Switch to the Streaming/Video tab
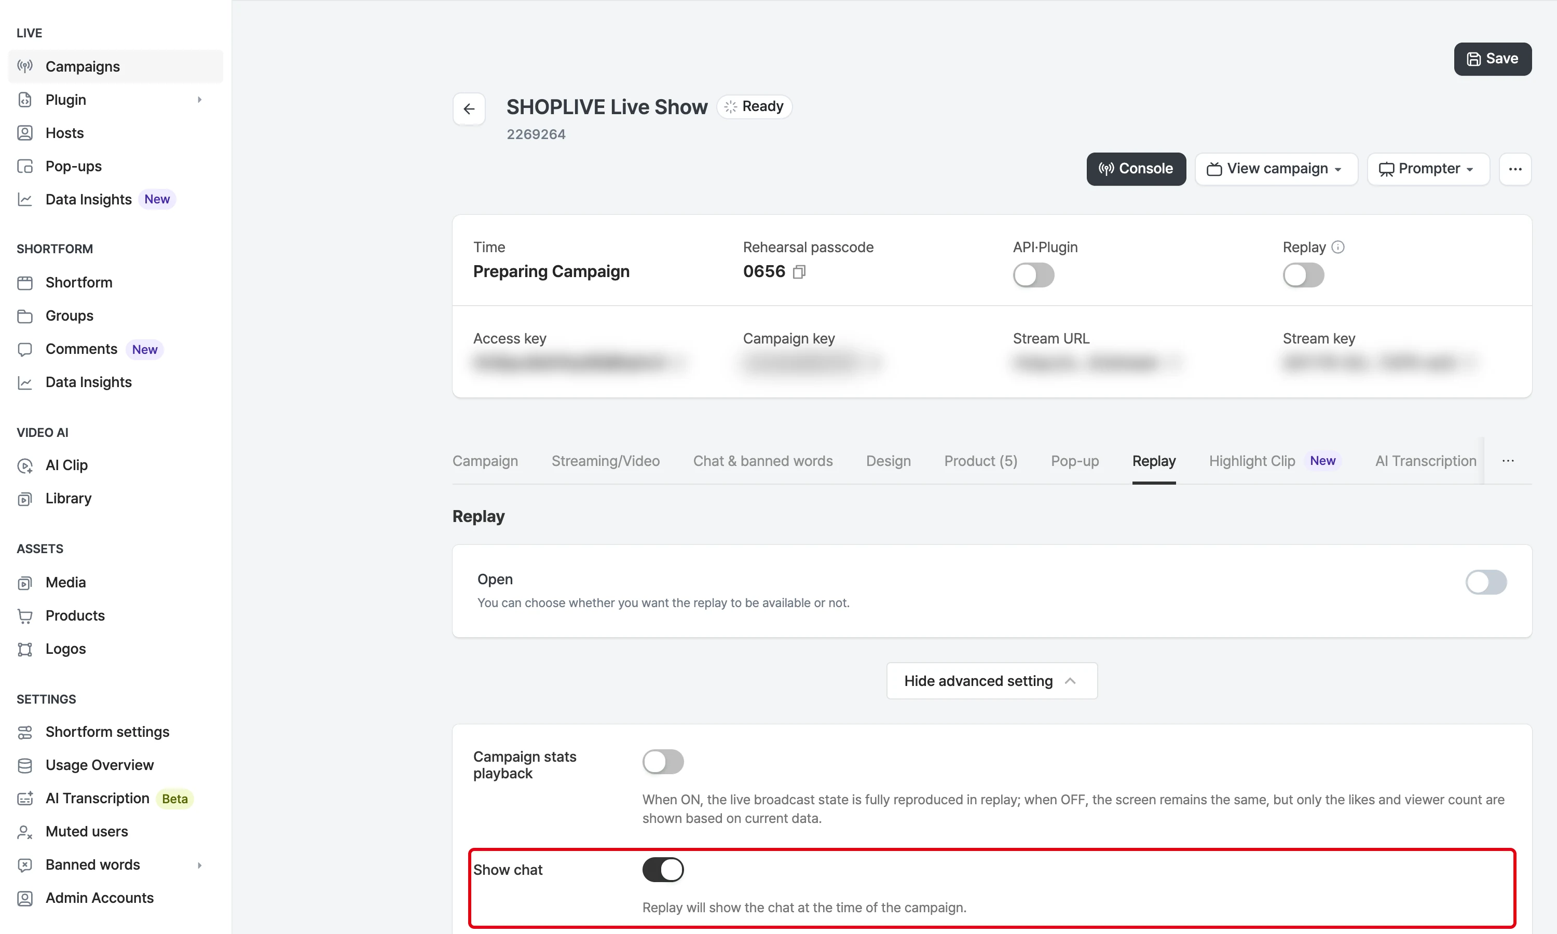 click(x=606, y=461)
